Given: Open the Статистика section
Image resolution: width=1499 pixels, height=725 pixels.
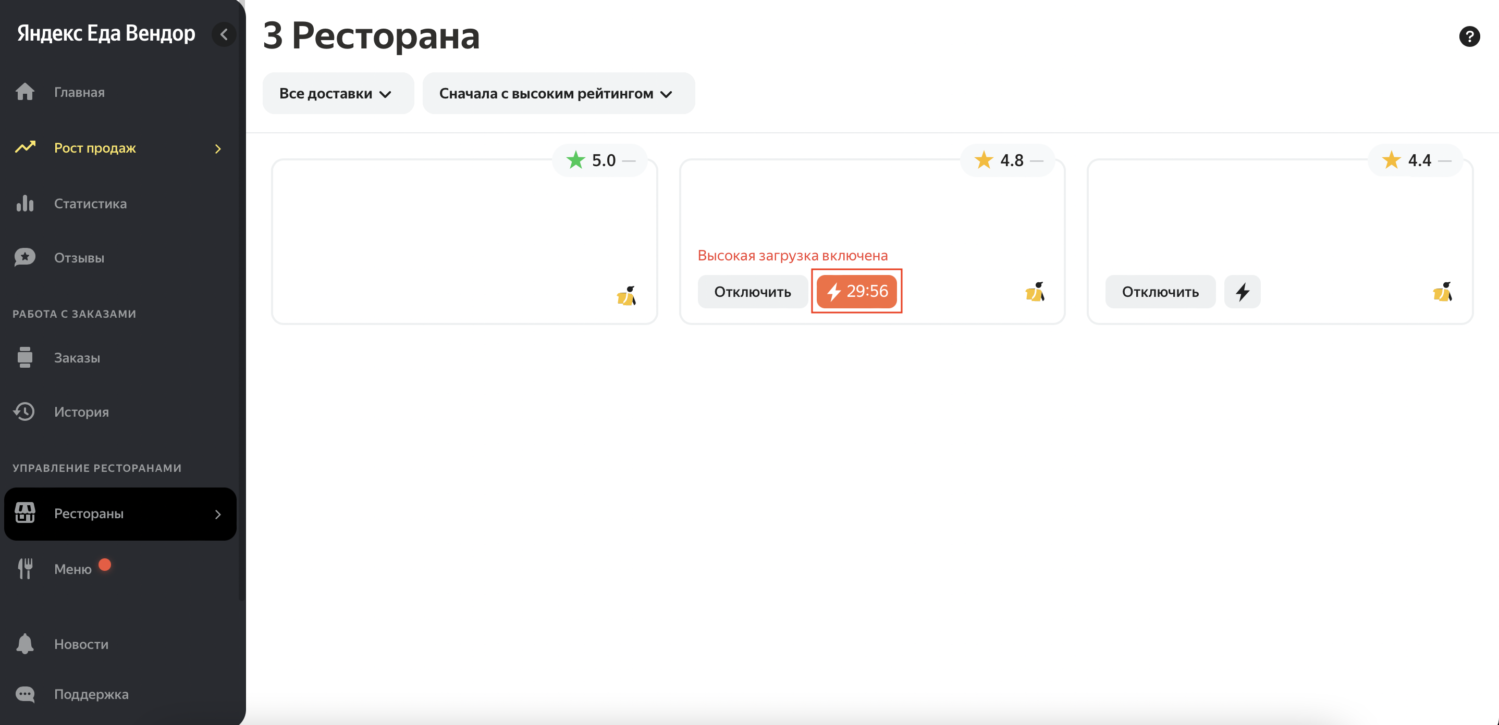Looking at the screenshot, I should [x=90, y=204].
